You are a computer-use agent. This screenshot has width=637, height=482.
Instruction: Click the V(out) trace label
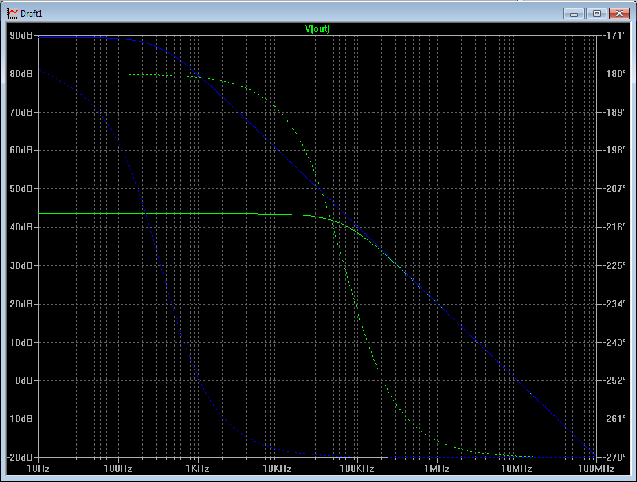tap(317, 28)
